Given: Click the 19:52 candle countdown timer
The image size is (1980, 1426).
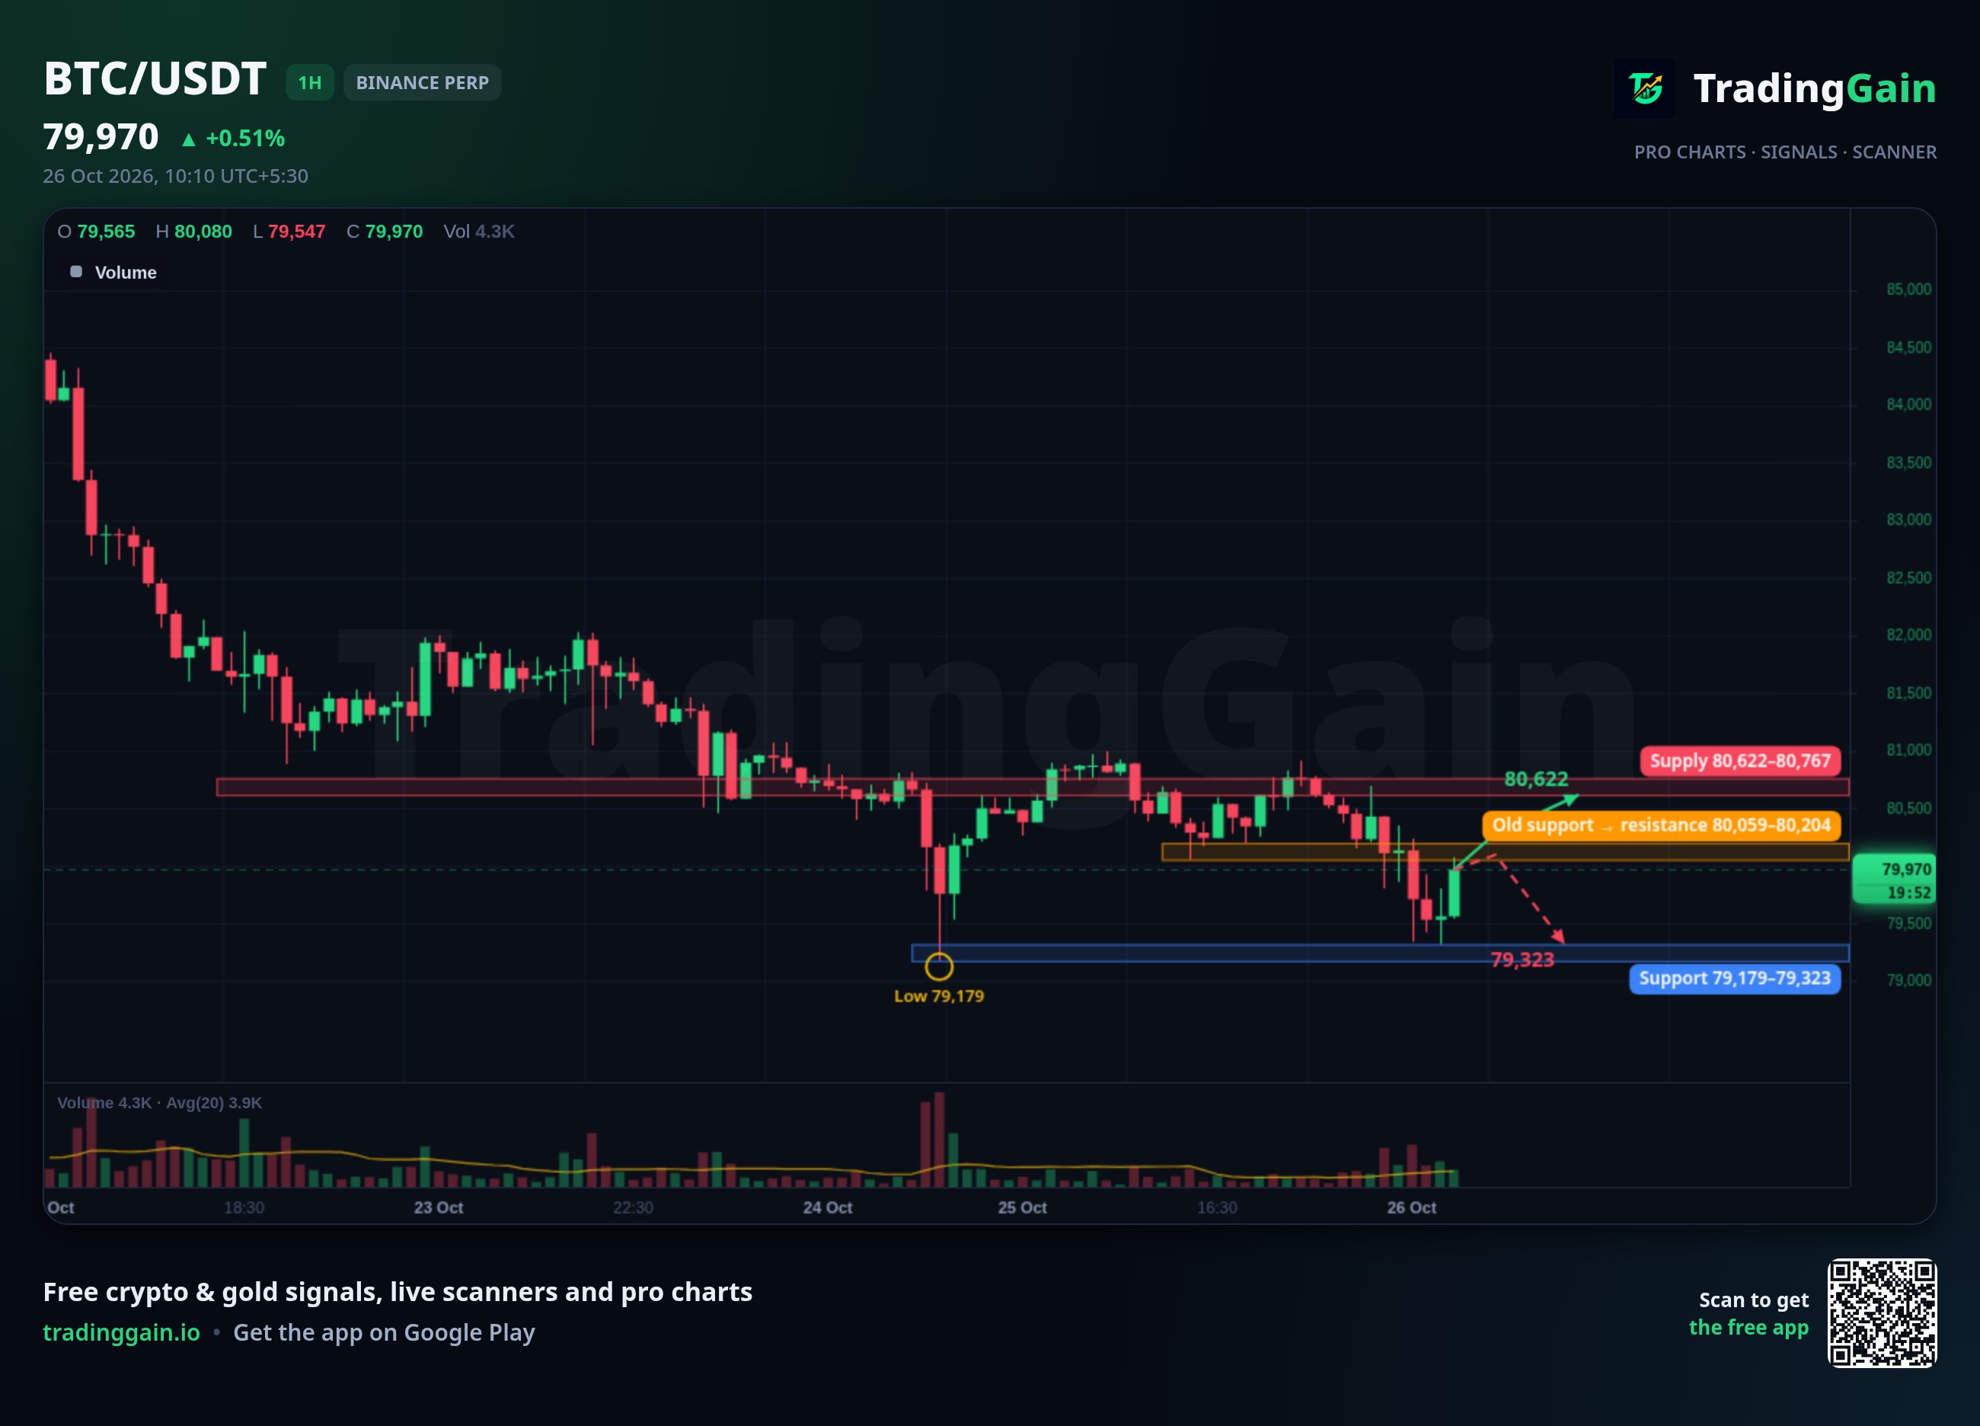Looking at the screenshot, I should pyautogui.click(x=1909, y=893).
